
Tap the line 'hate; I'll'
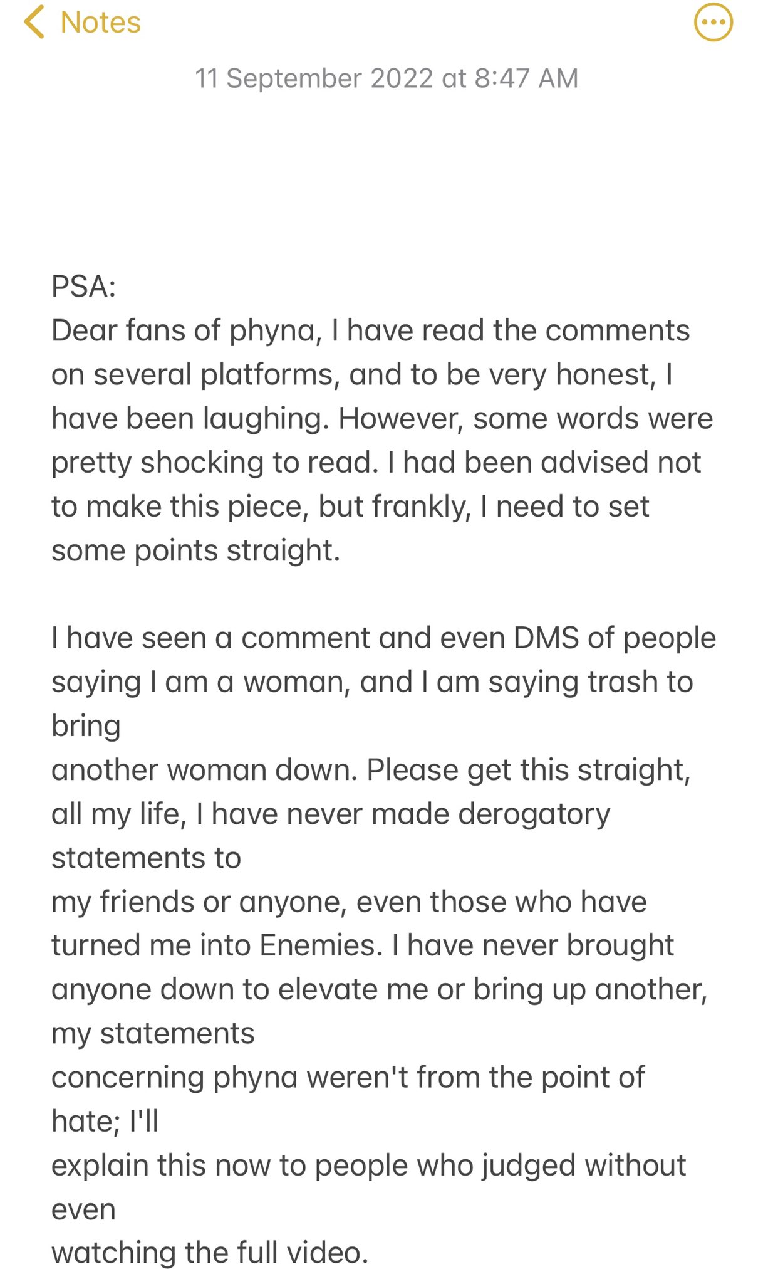(105, 1121)
